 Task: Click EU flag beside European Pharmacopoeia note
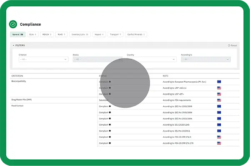pyautogui.click(x=219, y=82)
